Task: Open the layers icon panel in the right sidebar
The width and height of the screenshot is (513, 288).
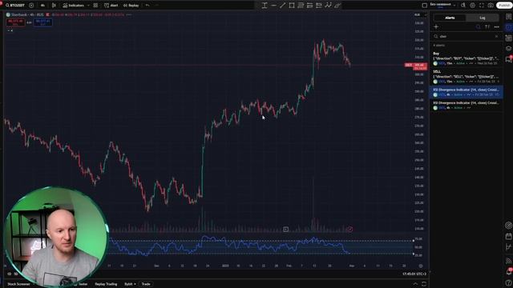Action: (508, 48)
